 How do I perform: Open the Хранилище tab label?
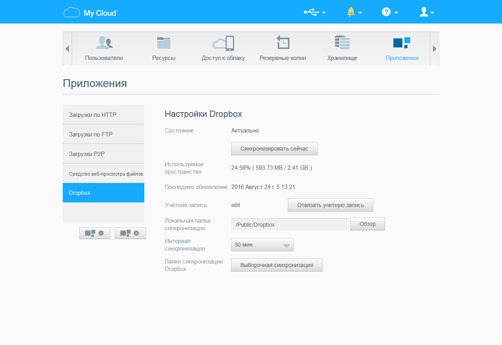[x=342, y=58]
